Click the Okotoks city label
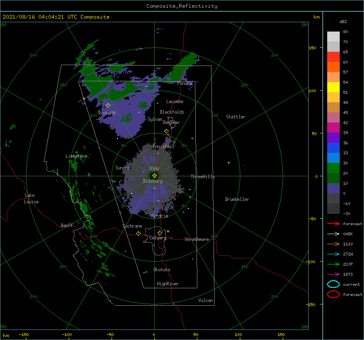This screenshot has width=364, height=340. pyautogui.click(x=162, y=270)
